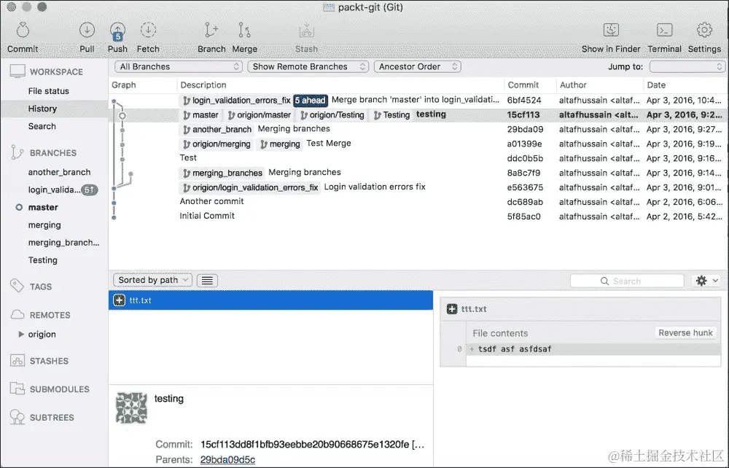
Task: Click the Merge toolbar icon
Action: tap(244, 31)
